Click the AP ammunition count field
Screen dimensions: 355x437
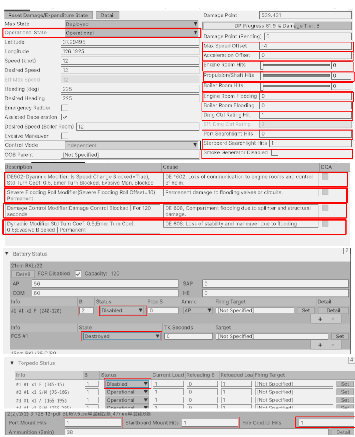click(x=105, y=284)
